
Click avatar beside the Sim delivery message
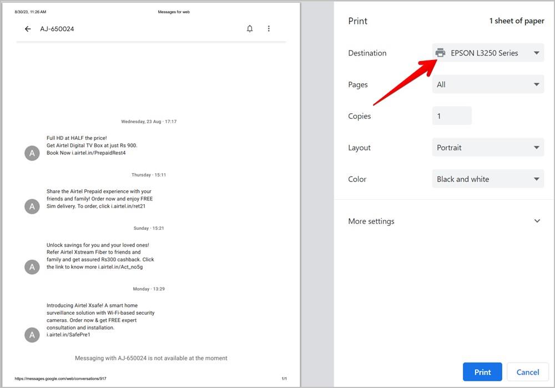32,206
